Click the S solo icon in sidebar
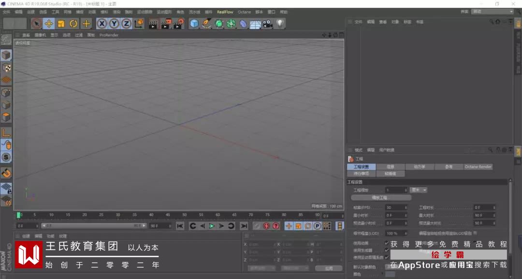Screen dimensions: 522x279 pos(6,157)
